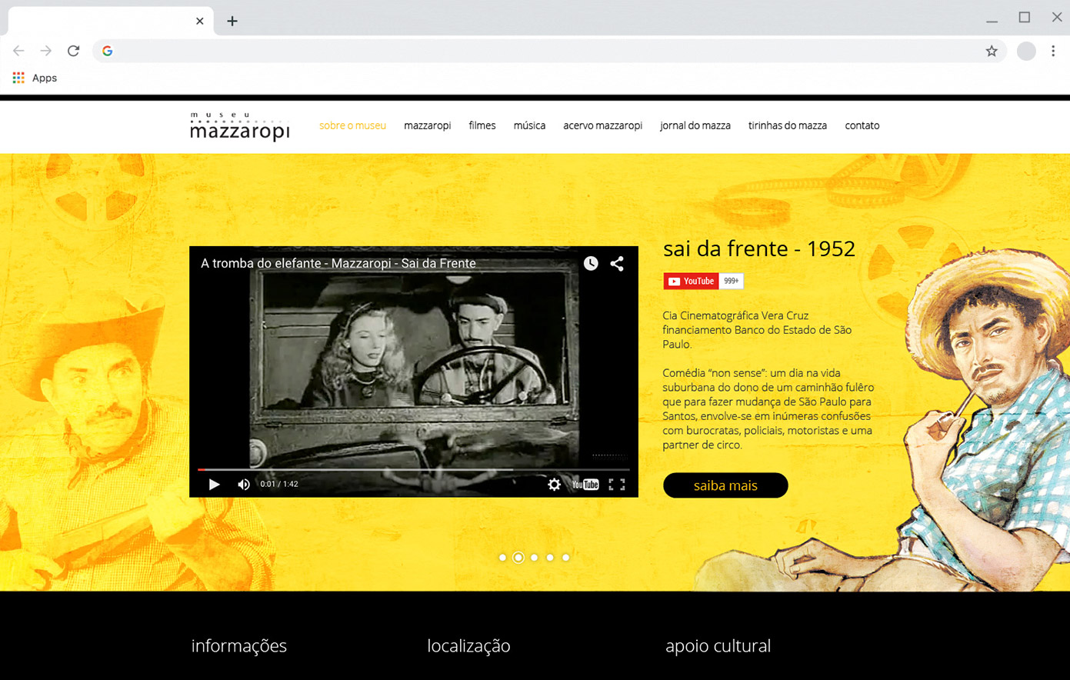
Task: Click the browser forward arrow
Action: [x=46, y=51]
